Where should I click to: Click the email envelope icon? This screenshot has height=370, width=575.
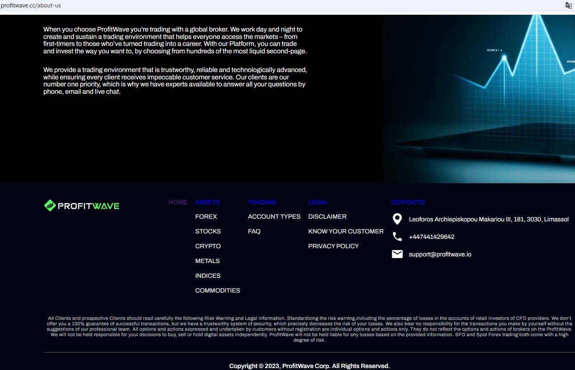tap(397, 254)
